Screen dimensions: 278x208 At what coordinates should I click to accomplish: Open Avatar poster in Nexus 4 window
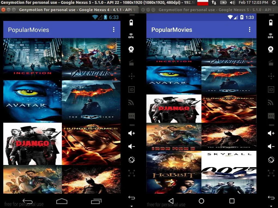tap(32, 101)
